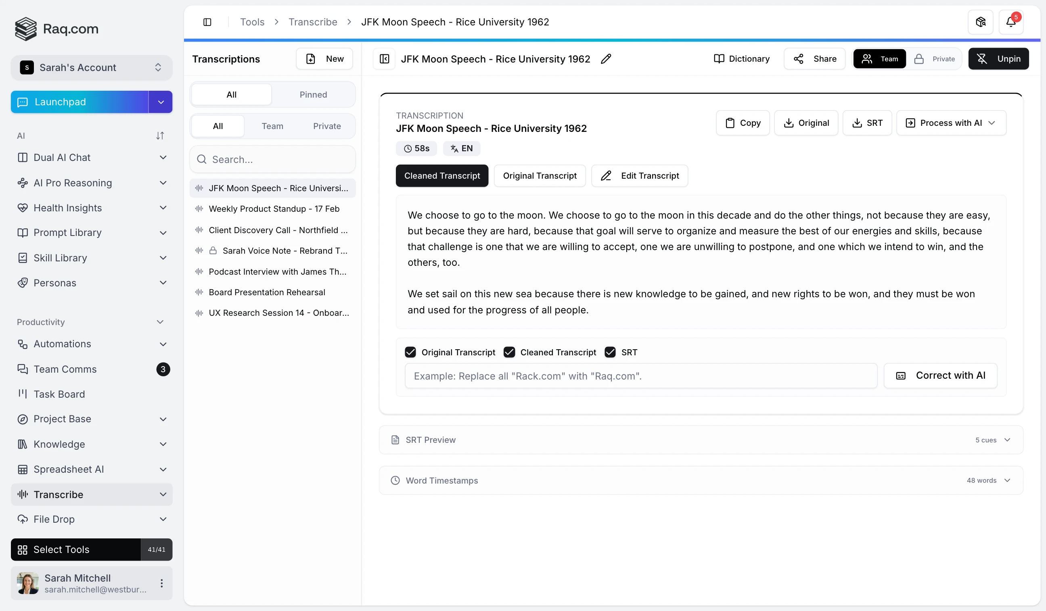Click the transcription search field
Screen dimensions: 1046x611
coord(272,159)
